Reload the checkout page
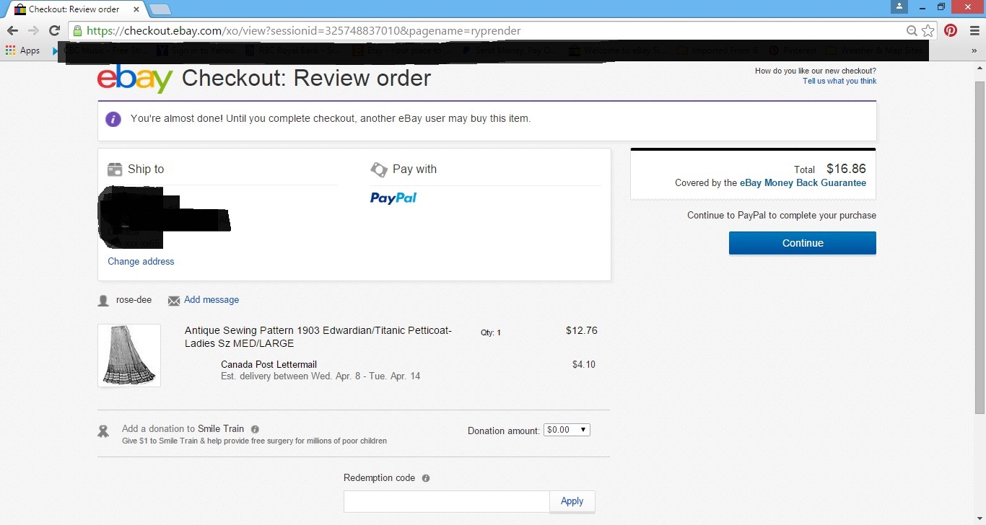986x525 pixels. point(54,31)
